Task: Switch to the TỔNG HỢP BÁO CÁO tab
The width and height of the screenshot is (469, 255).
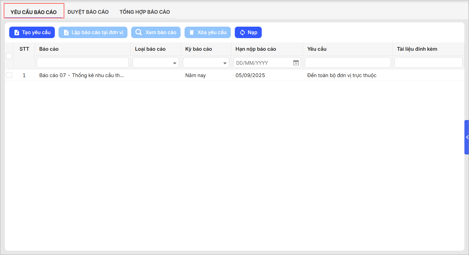Action: (145, 12)
